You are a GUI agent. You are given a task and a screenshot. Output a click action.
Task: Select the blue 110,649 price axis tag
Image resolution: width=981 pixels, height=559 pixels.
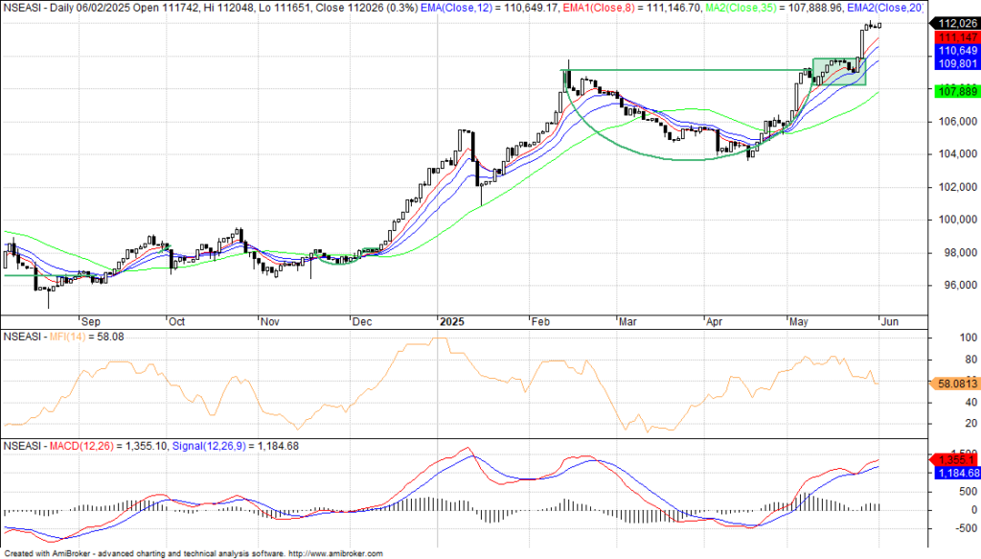pyautogui.click(x=954, y=49)
